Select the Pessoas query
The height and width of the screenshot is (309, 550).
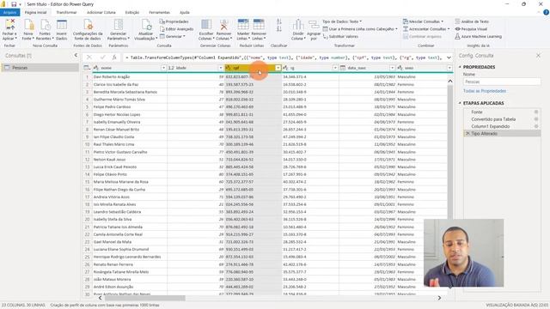pyautogui.click(x=40, y=68)
